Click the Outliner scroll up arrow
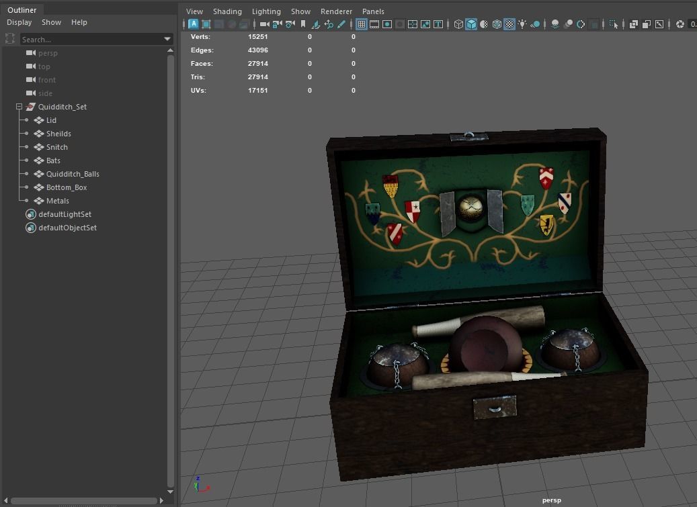The height and width of the screenshot is (507, 697). 170,50
